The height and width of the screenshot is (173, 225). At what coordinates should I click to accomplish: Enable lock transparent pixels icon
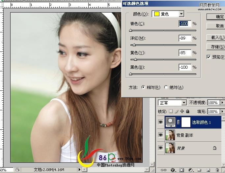coord(171,112)
